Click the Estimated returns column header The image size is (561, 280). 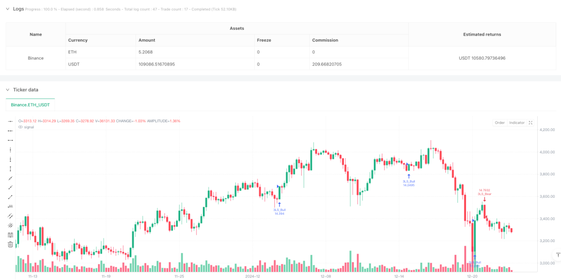[x=482, y=34]
